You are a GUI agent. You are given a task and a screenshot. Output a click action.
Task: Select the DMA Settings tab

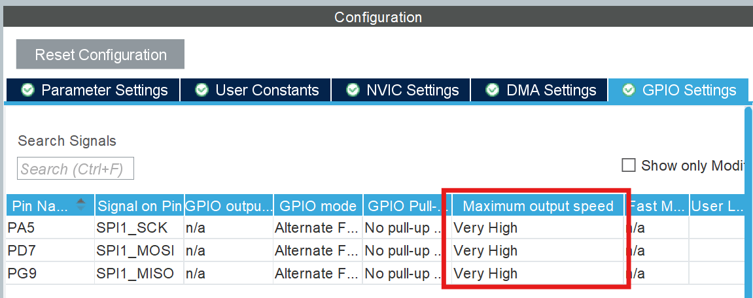[539, 90]
